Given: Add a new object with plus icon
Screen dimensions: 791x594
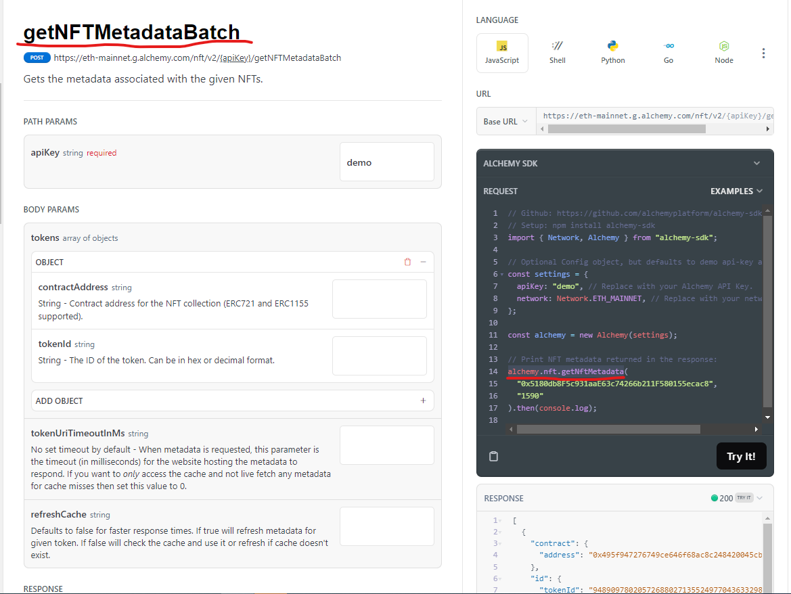Looking at the screenshot, I should [424, 401].
